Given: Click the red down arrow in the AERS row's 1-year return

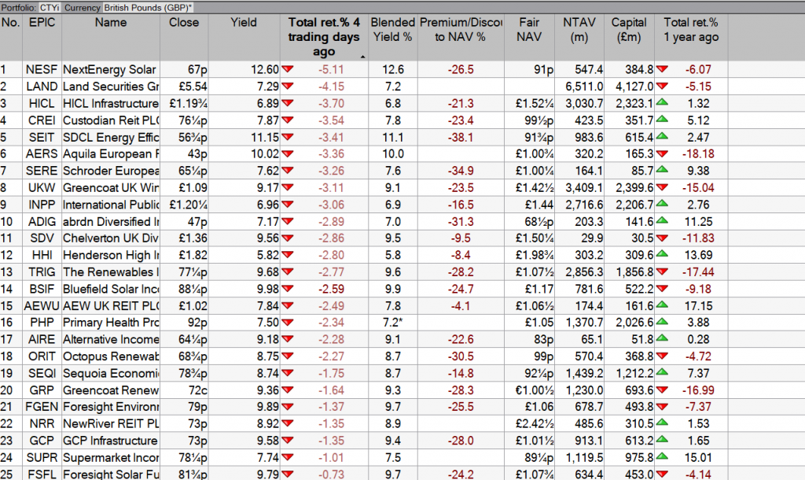Looking at the screenshot, I should point(662,153).
